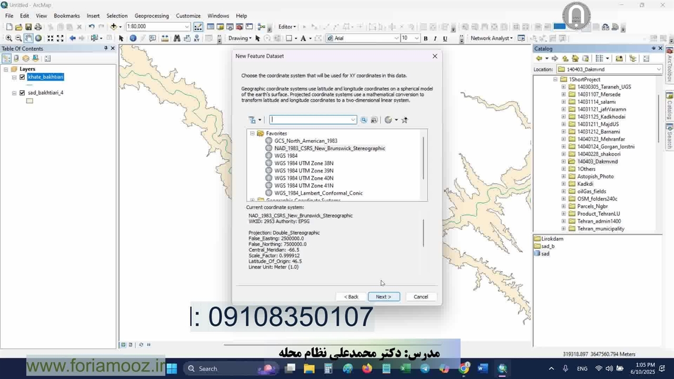Toggle sad_bakhtiari_4 layer visibility
This screenshot has height=379, width=674.
22,93
